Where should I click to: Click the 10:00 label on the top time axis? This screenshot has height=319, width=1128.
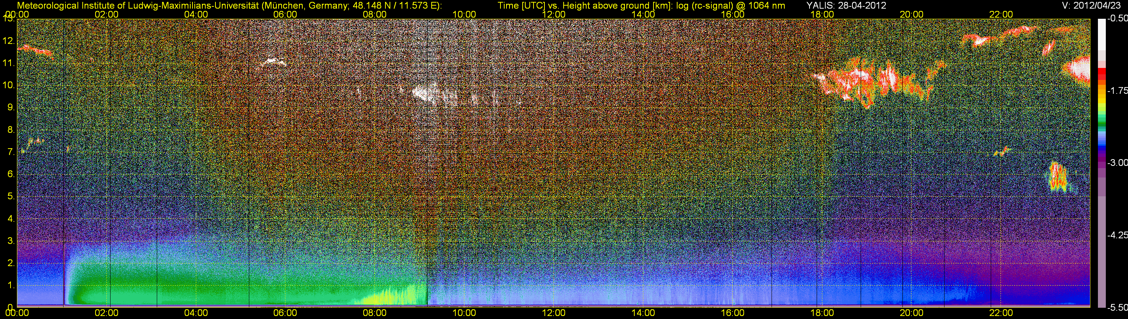tap(464, 14)
